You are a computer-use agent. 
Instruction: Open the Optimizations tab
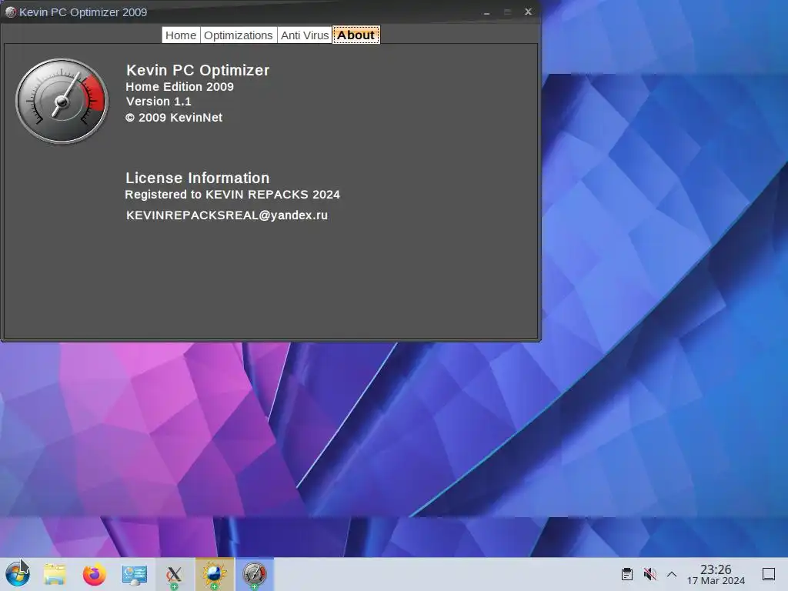(239, 35)
